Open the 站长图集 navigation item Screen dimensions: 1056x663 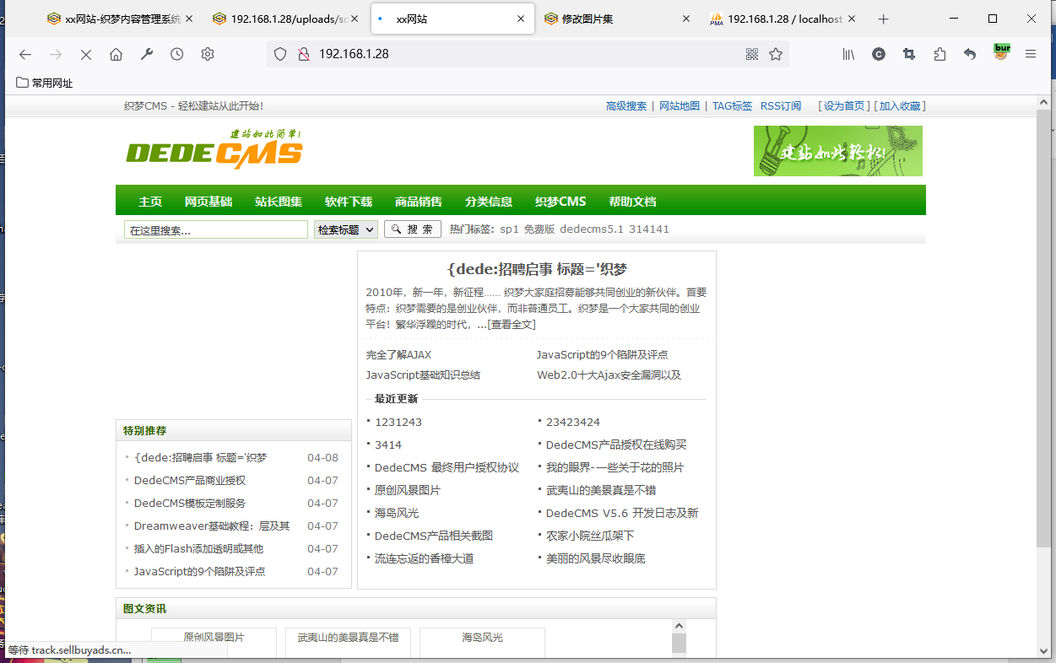point(279,202)
